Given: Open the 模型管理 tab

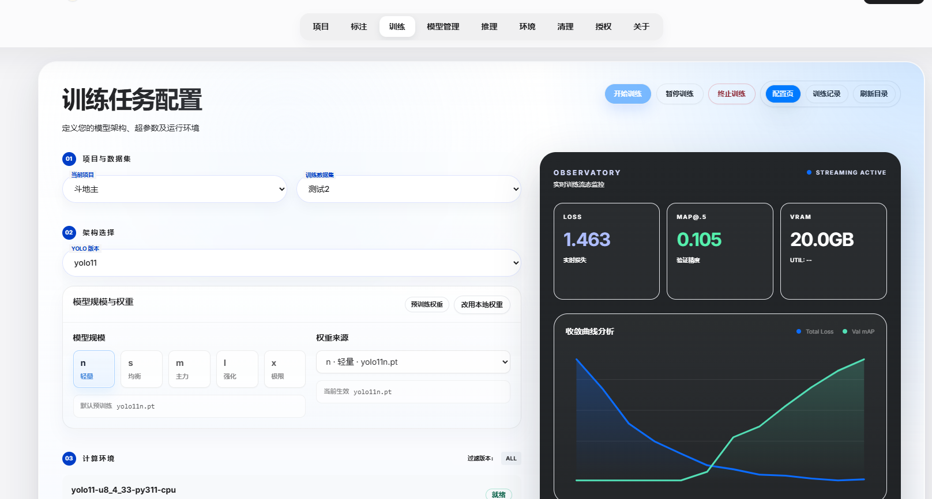Looking at the screenshot, I should pyautogui.click(x=443, y=27).
